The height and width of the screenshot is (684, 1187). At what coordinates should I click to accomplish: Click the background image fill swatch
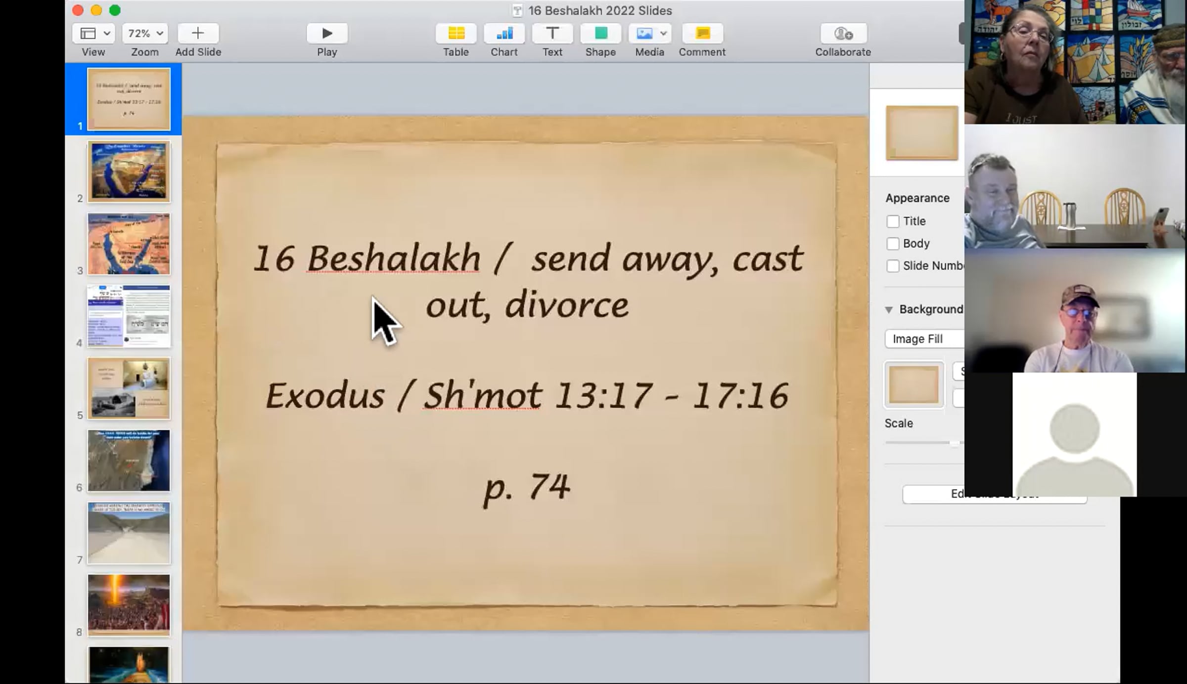(x=913, y=385)
